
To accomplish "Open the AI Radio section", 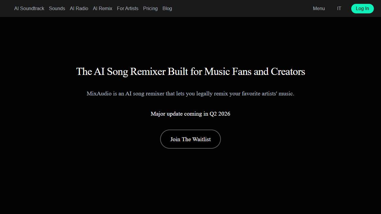I will click(x=79, y=8).
